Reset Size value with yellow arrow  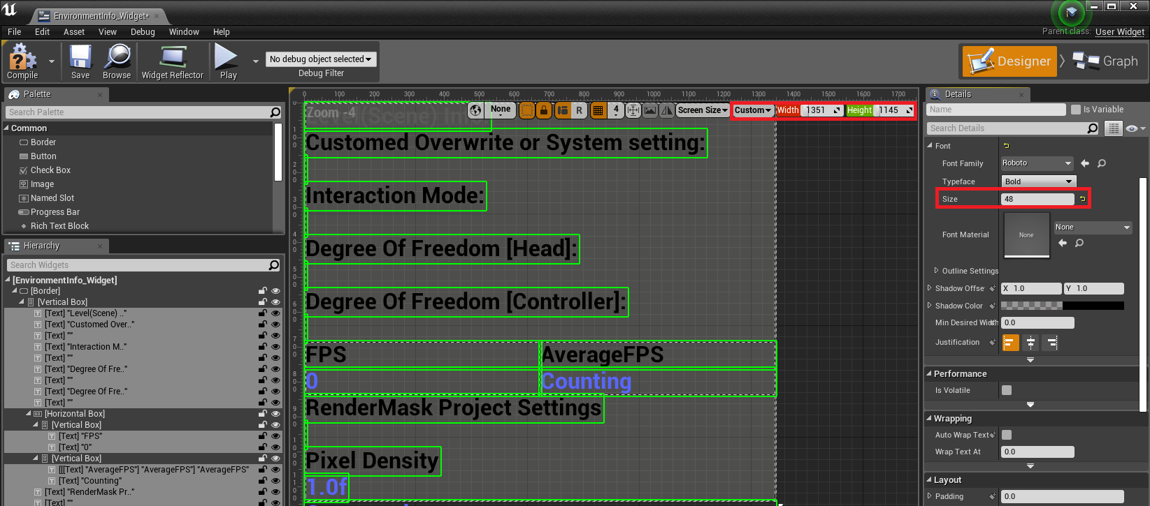pyautogui.click(x=1082, y=199)
